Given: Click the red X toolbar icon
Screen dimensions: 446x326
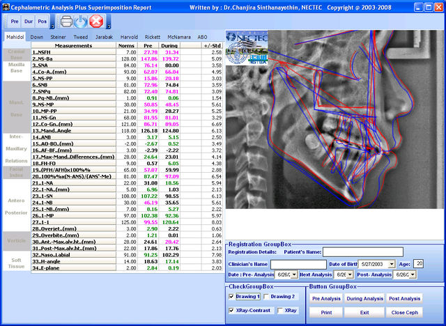Looking at the screenshot, I should [x=96, y=22].
